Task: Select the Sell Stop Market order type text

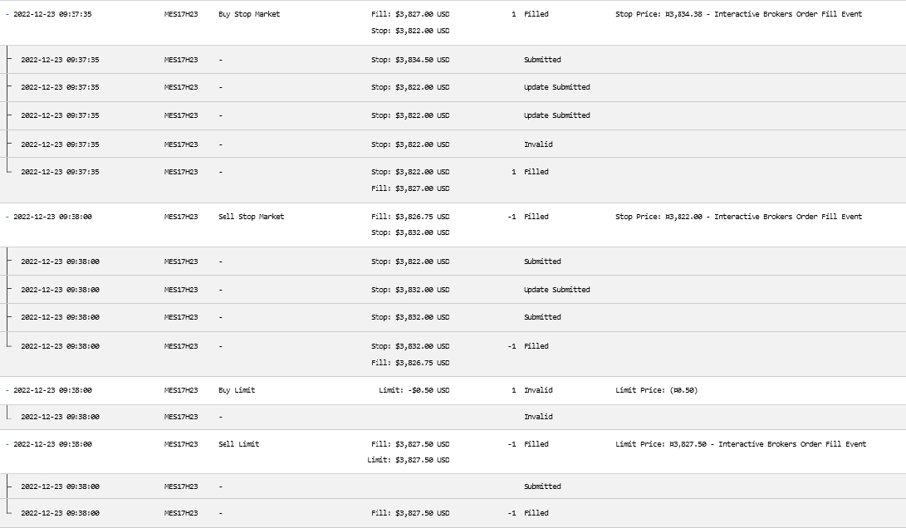Action: 252,218
